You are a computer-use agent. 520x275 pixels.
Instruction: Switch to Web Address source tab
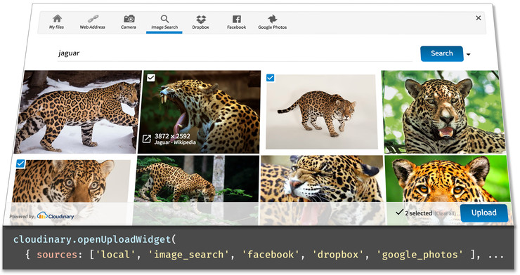pos(92,22)
